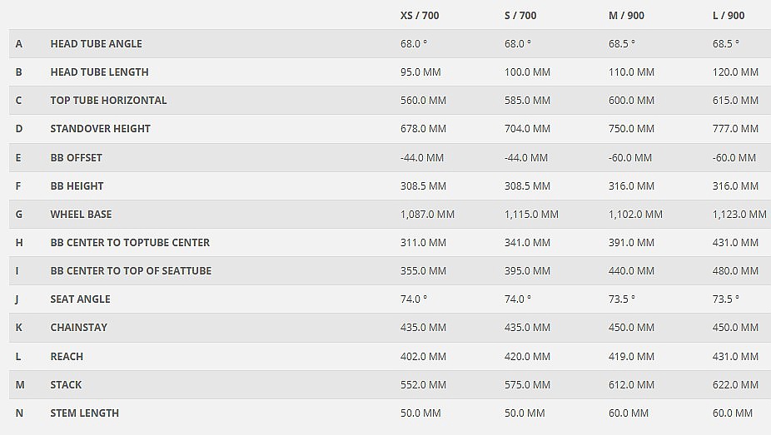Click the S / 700 column header
This screenshot has height=435, width=771.
coord(520,15)
